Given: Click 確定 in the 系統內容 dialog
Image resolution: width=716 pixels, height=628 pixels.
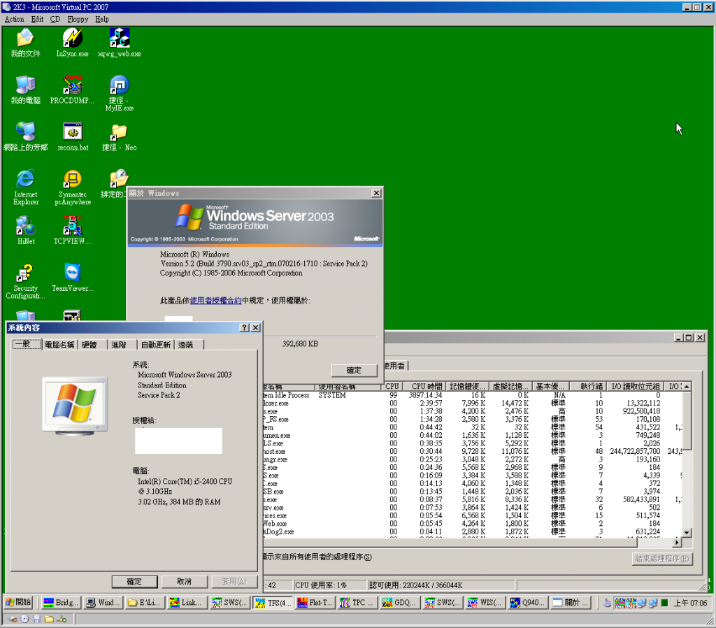Looking at the screenshot, I should point(134,581).
